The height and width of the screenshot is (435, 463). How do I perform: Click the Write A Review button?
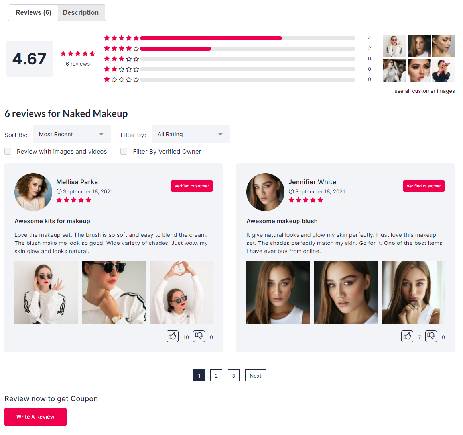point(35,417)
